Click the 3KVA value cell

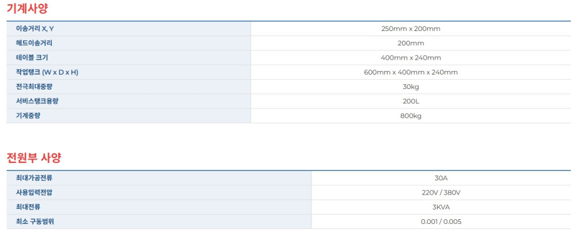pos(441,207)
